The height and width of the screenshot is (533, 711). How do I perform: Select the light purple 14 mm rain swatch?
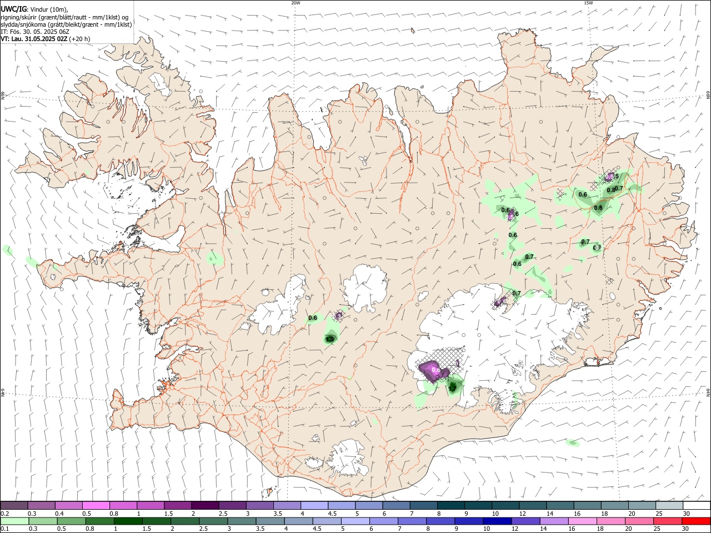(x=554, y=520)
